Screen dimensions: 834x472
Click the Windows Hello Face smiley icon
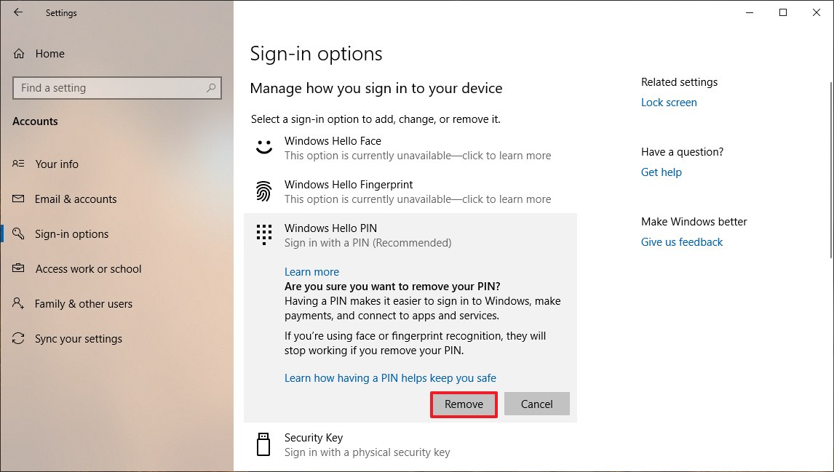point(264,147)
